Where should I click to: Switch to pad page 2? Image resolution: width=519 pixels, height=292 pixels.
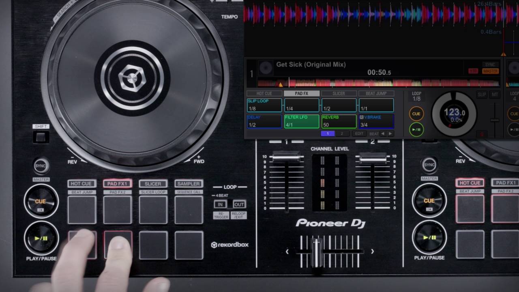point(341,133)
